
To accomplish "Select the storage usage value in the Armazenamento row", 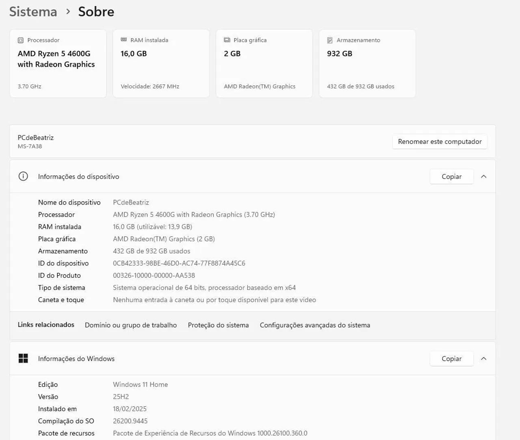I will point(152,251).
